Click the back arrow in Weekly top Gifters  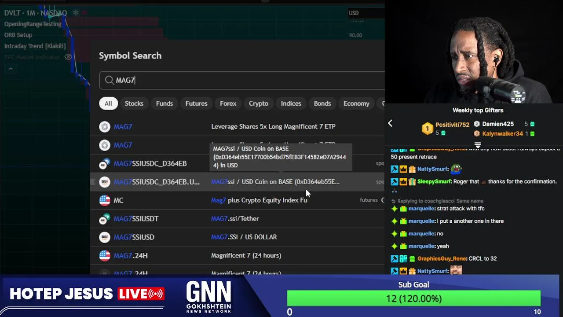pyautogui.click(x=390, y=123)
